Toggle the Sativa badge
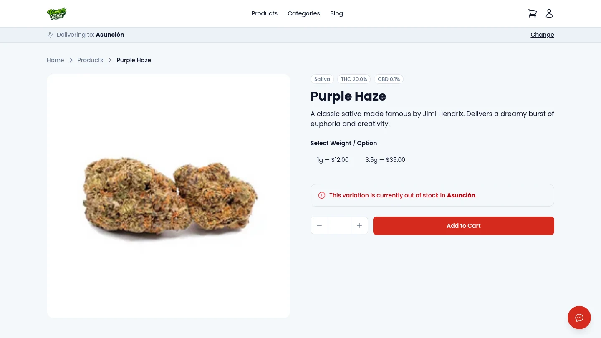This screenshot has width=601, height=338. point(322,79)
